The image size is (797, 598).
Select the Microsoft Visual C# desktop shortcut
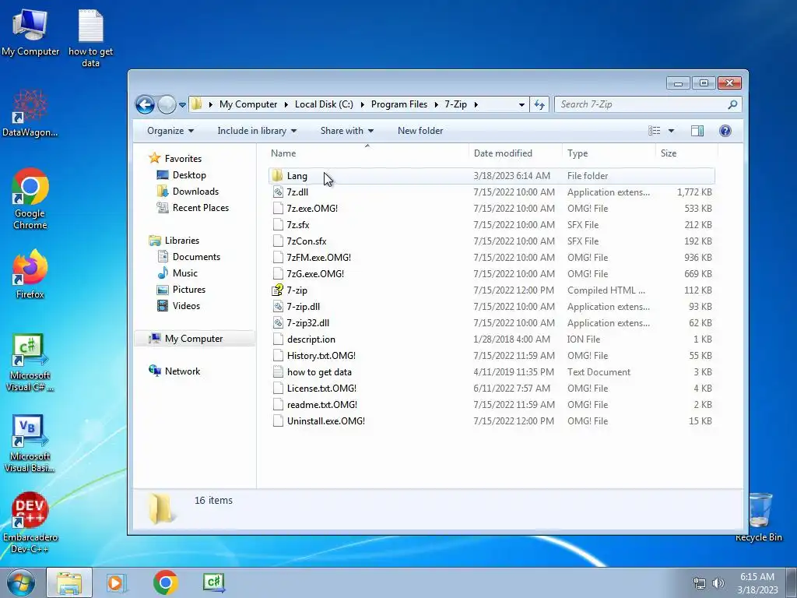tap(30, 363)
